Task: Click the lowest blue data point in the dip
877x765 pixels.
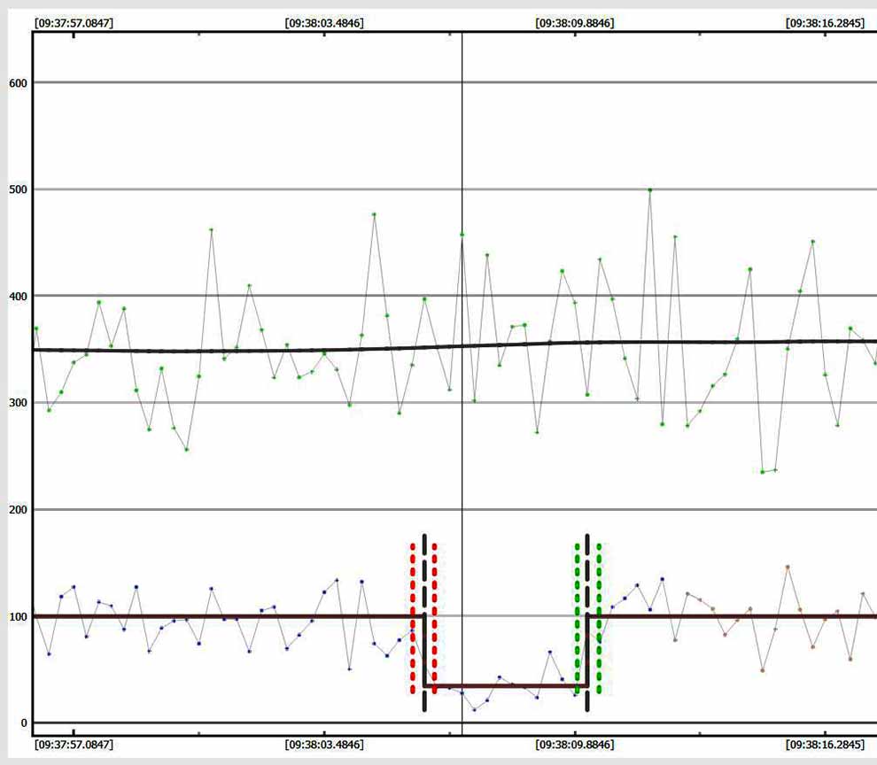Action: pyautogui.click(x=474, y=709)
